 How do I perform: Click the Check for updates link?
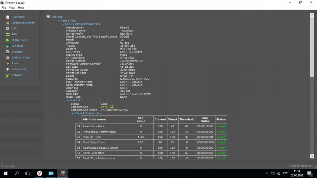pos(301,166)
